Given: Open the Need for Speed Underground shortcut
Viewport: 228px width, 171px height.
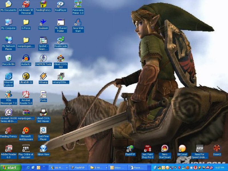Looking at the screenshot, I should pyautogui.click(x=199, y=152).
